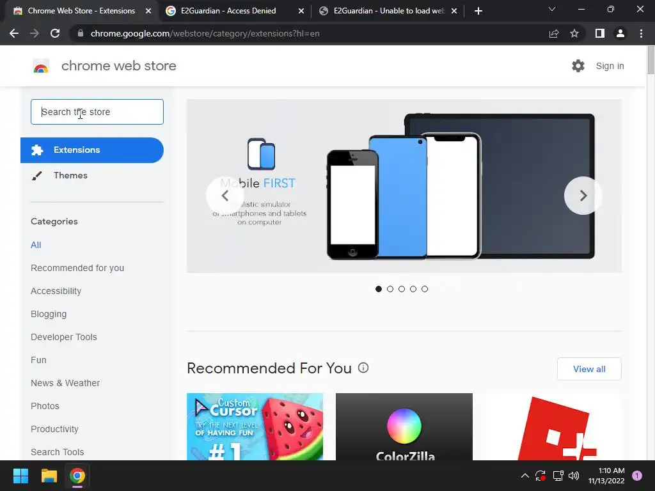Show the previous carousel slide
Viewport: 655px width, 491px height.
point(225,196)
